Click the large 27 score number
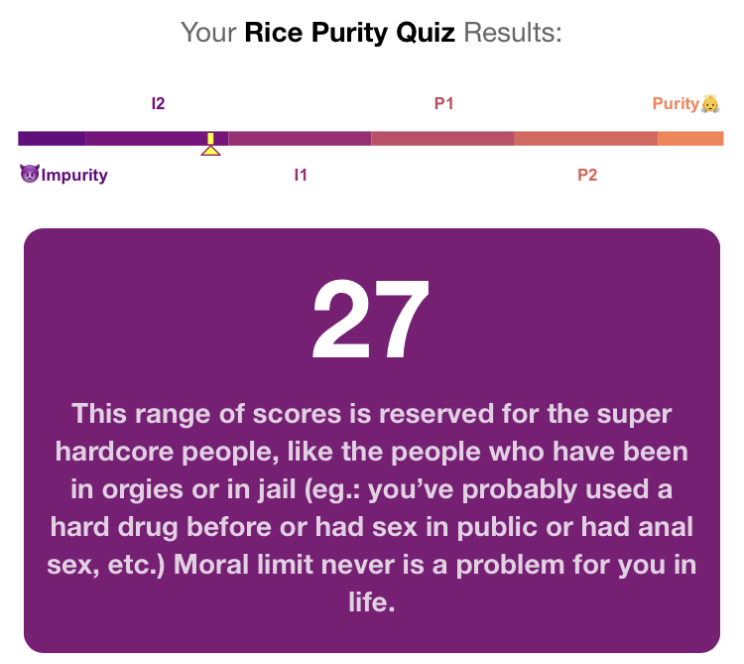The height and width of the screenshot is (664, 744). [371, 320]
